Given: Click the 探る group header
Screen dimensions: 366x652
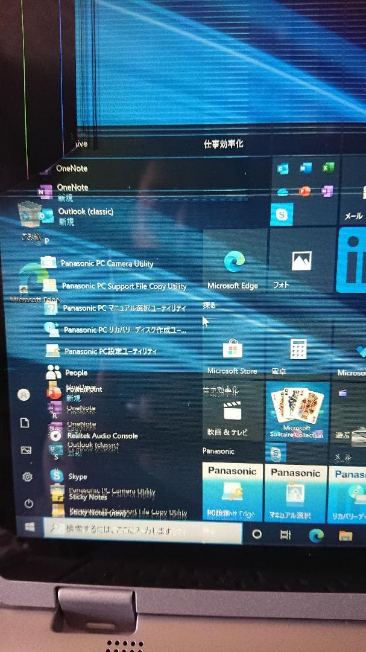Looking at the screenshot, I should tap(209, 305).
